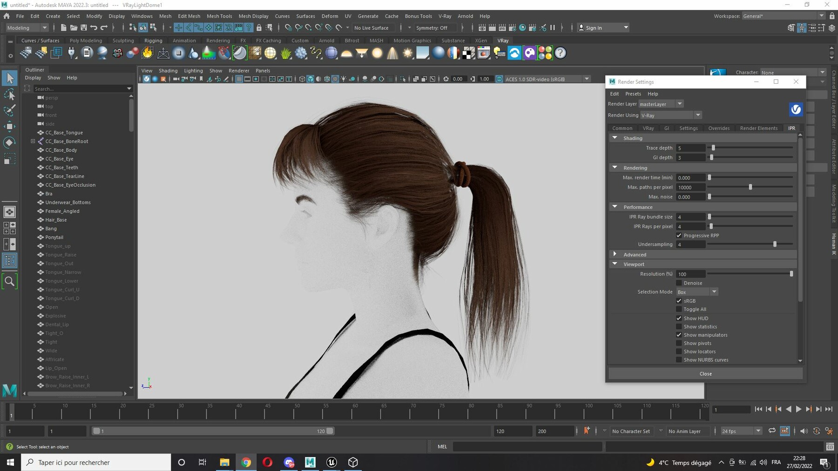Switch to the Common tab in Render Settings
Image resolution: width=838 pixels, height=471 pixels.
point(622,128)
